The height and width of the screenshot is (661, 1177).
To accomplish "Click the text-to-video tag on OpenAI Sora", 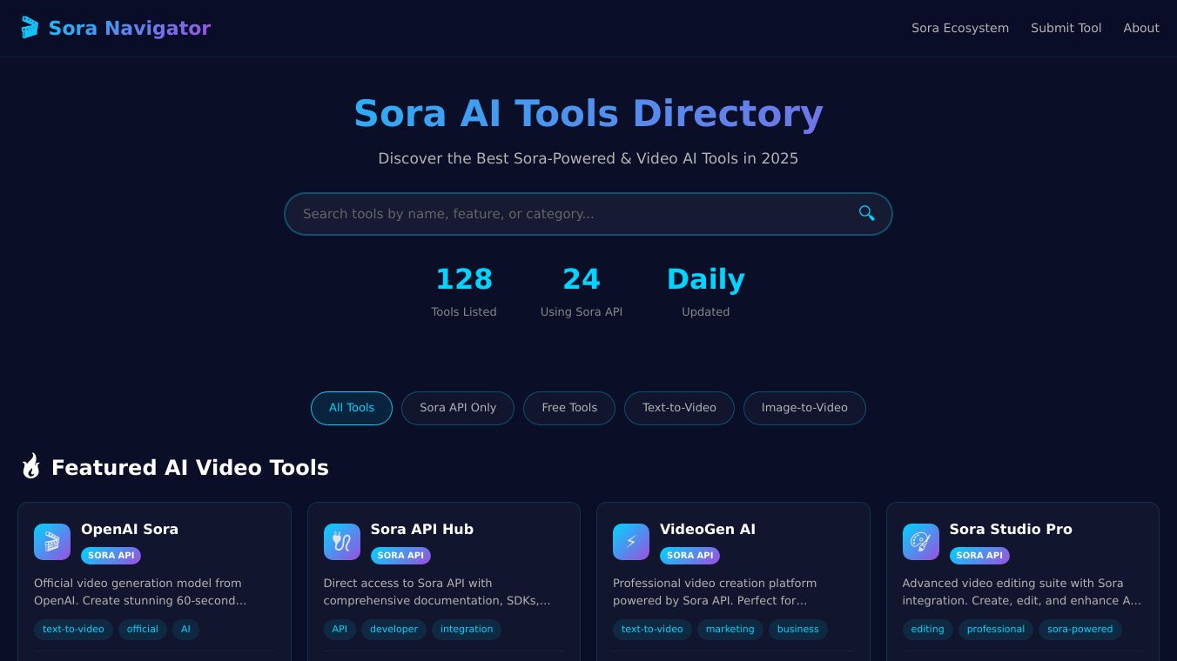I will click(73, 630).
